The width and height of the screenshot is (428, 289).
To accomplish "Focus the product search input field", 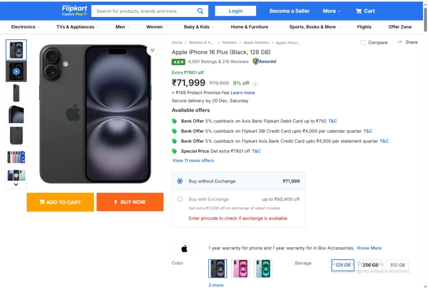I will coord(142,11).
